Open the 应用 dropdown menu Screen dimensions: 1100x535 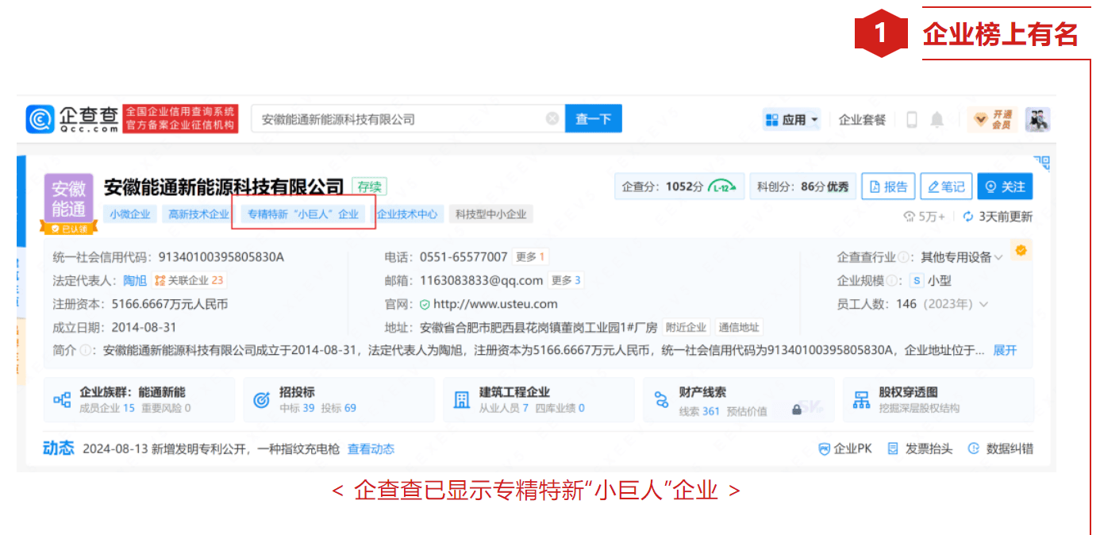tap(791, 120)
